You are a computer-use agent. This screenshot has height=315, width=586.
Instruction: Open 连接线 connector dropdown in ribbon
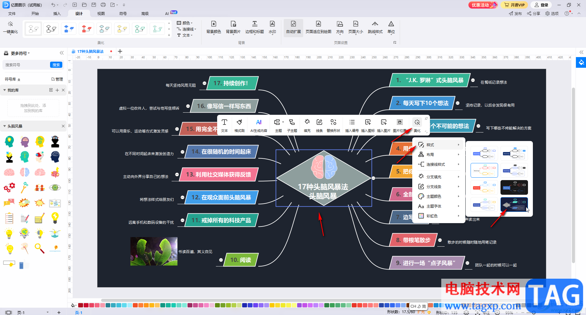click(x=187, y=29)
